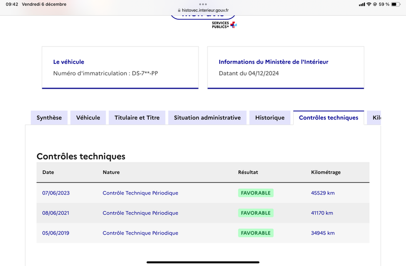Select the Situation administrative tab

[x=207, y=118]
